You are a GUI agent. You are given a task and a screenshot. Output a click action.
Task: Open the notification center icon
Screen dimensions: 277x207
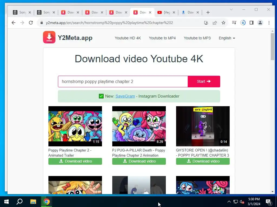pos(268,202)
